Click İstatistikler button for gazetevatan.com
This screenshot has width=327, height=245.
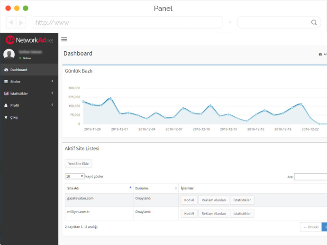pos(242,200)
